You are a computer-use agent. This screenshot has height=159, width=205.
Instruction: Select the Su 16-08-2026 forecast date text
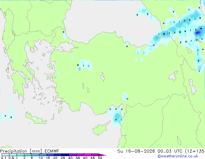(136, 151)
